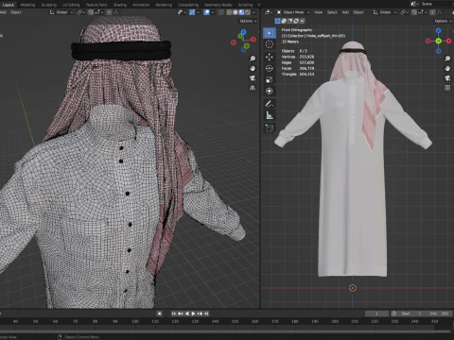Click zoom magnifier icon in right viewport
The height and width of the screenshot is (340, 454).
447,59
